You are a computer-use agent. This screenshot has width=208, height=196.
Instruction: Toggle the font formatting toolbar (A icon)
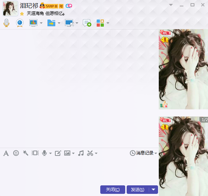6,153
